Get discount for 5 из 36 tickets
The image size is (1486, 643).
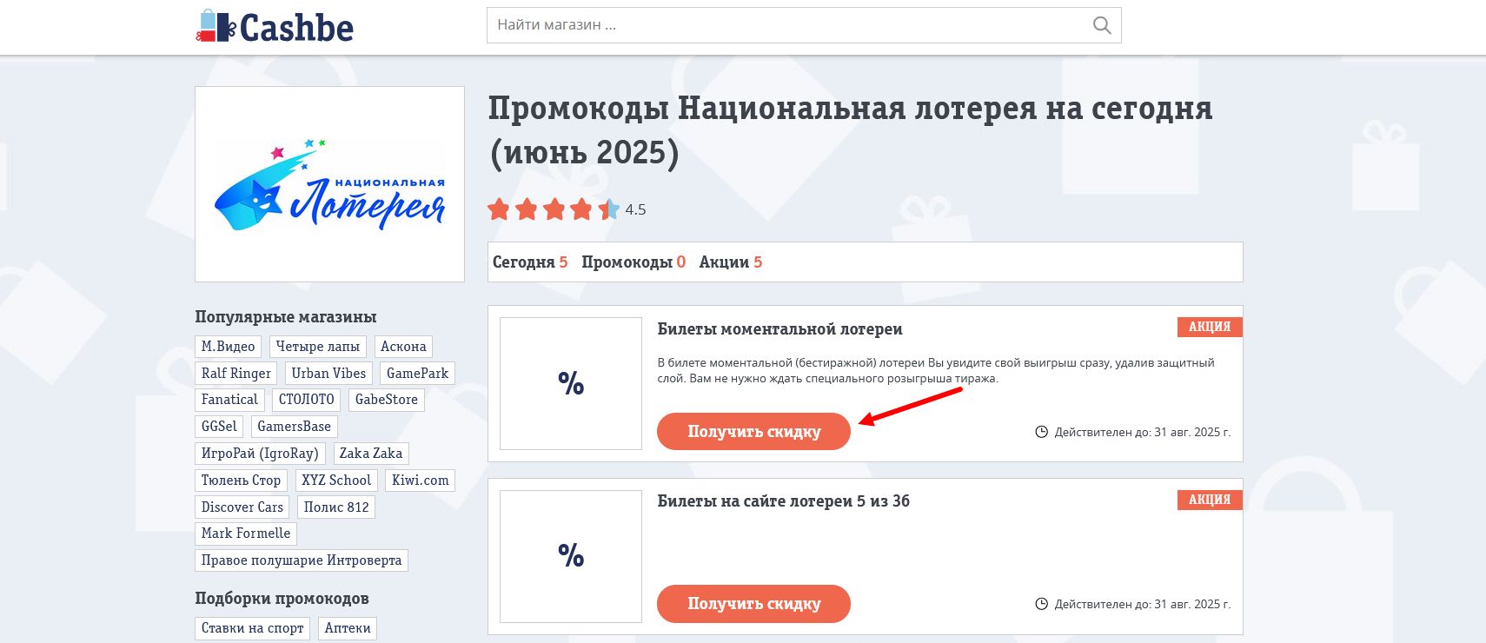[753, 604]
